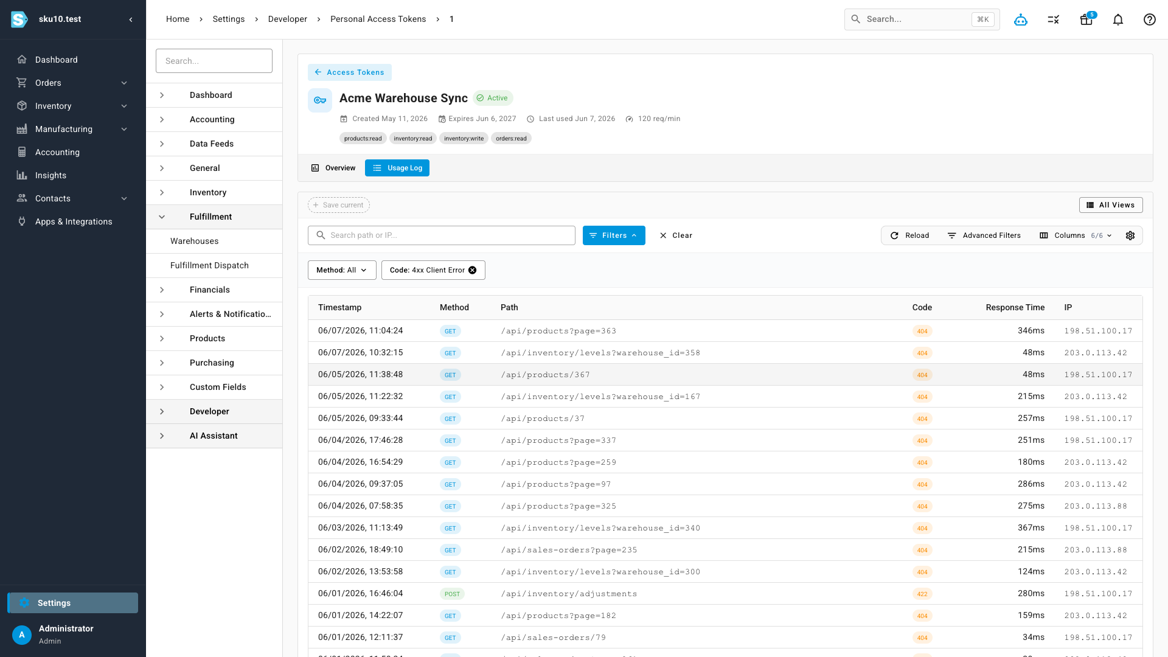Sort by Timestamp column header
The height and width of the screenshot is (657, 1168).
(x=339, y=308)
